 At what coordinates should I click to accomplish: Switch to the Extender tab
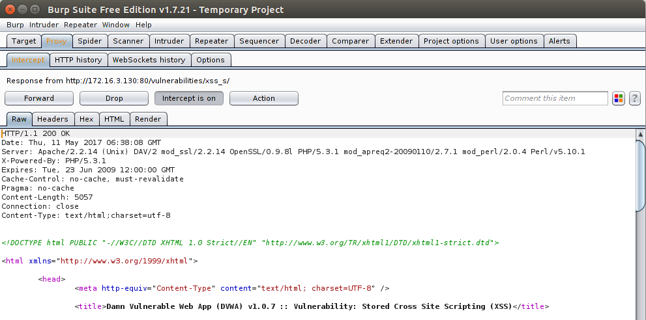(396, 41)
